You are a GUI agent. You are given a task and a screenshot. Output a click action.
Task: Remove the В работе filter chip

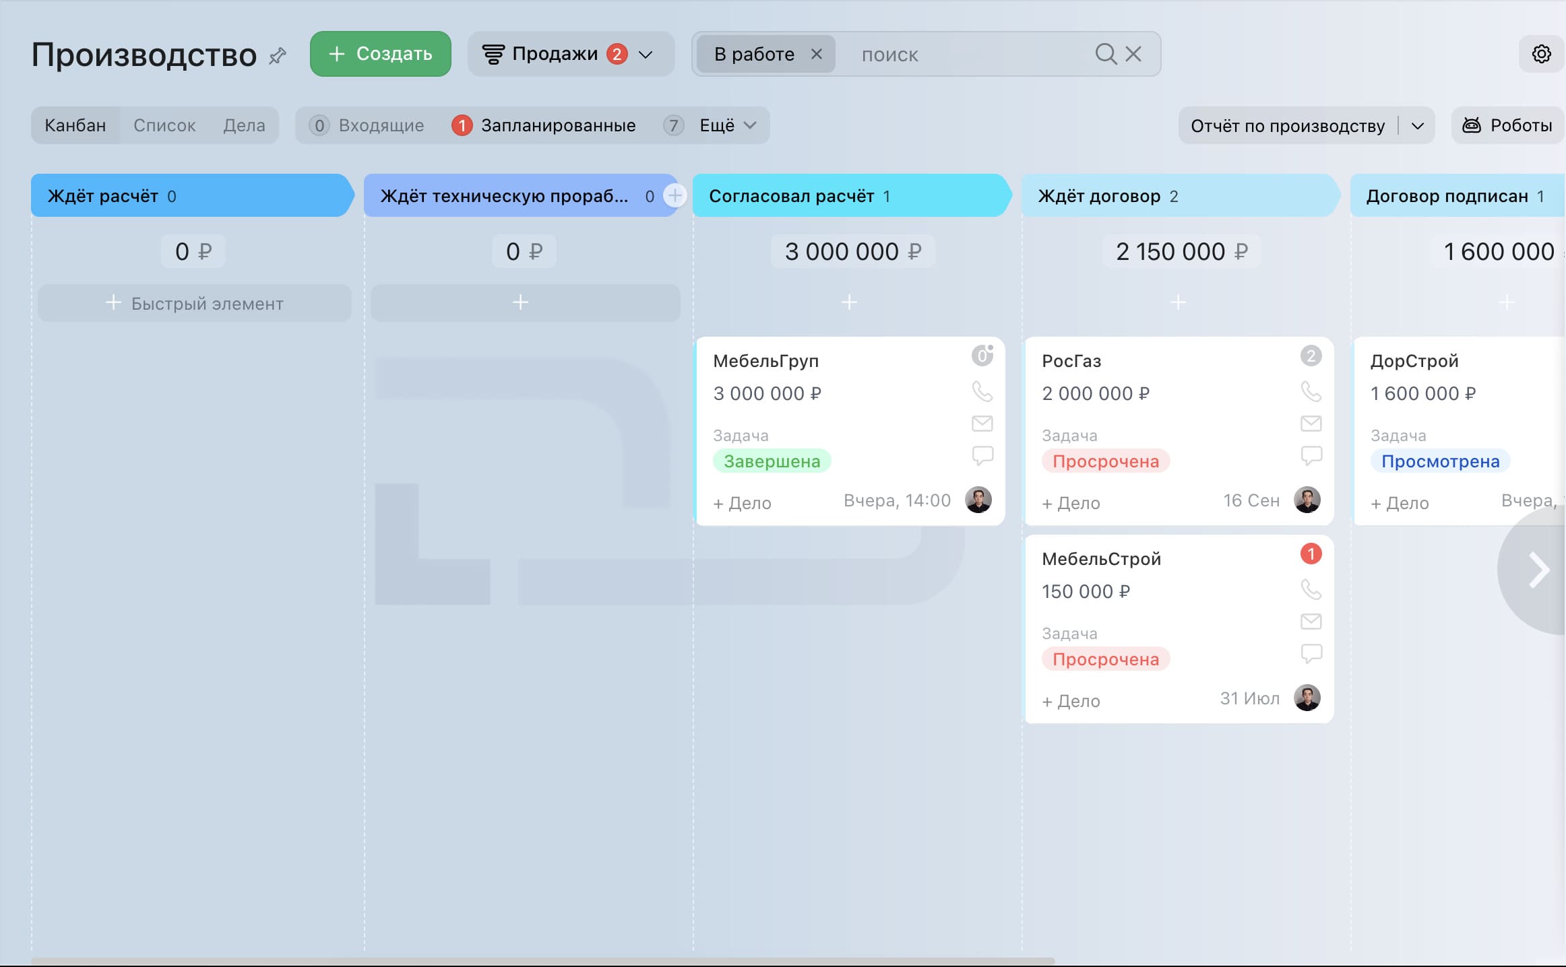[x=816, y=54]
